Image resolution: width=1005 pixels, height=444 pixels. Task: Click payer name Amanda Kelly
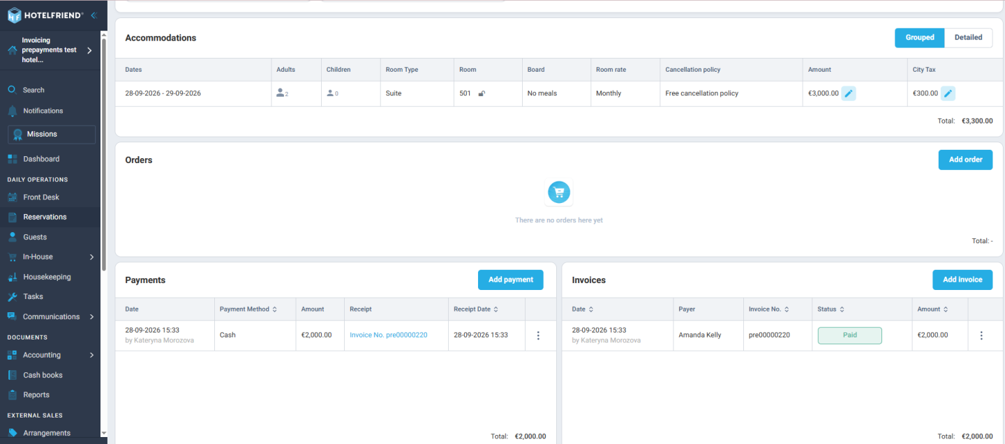(700, 335)
